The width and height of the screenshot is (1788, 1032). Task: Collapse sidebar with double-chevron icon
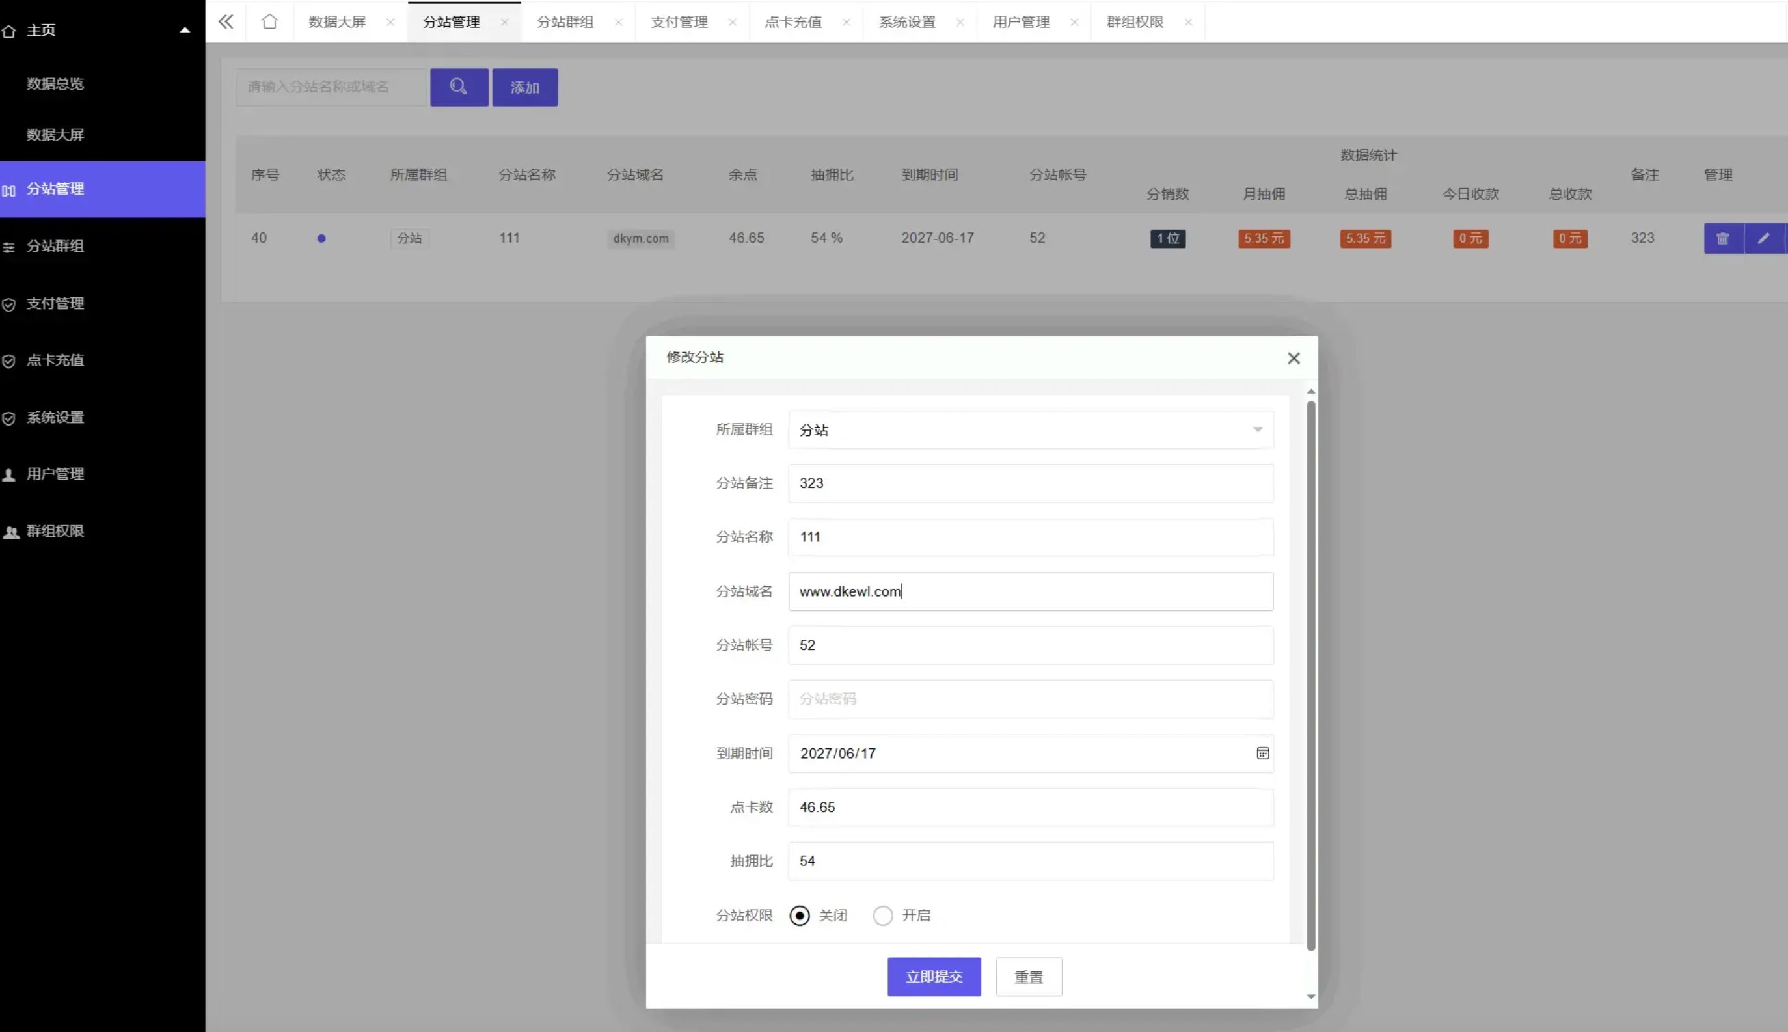[x=225, y=22]
